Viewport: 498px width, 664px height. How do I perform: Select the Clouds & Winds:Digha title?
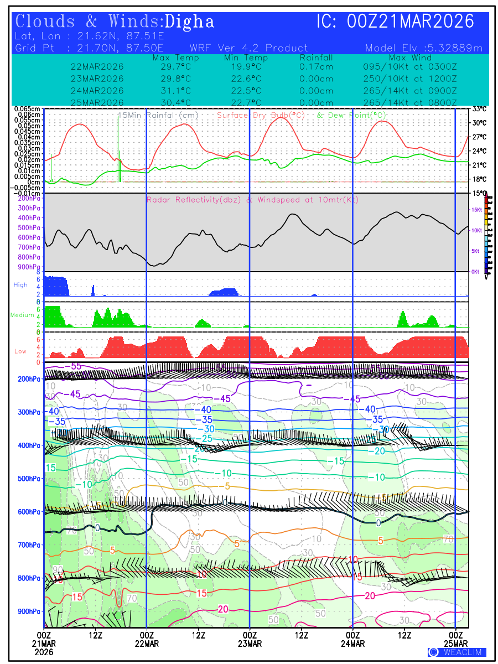click(x=115, y=22)
